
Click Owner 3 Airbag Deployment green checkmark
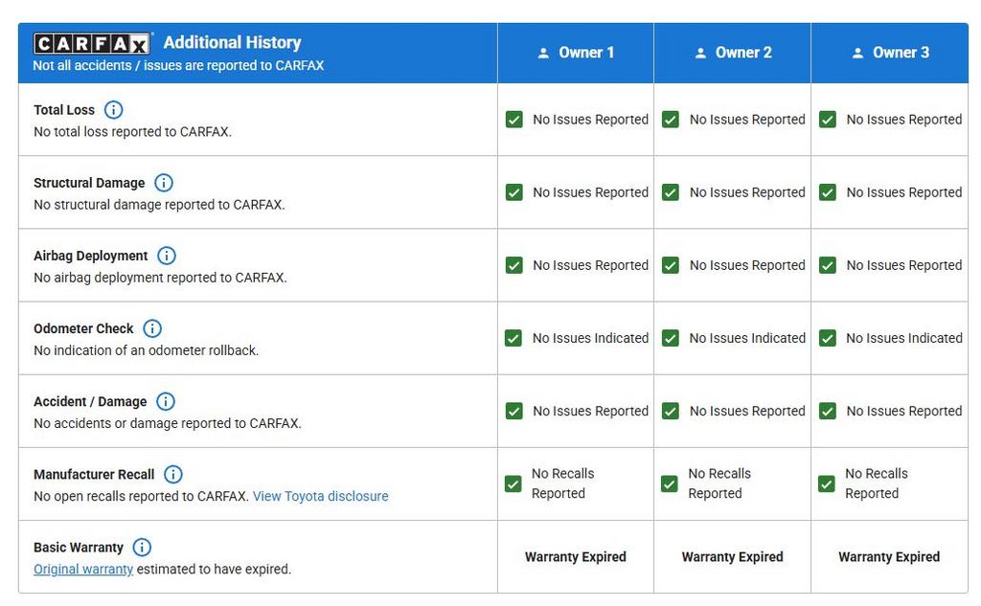828,265
